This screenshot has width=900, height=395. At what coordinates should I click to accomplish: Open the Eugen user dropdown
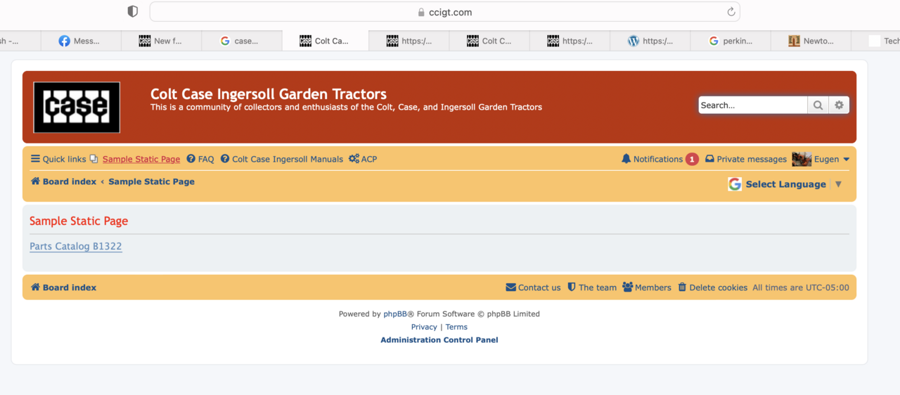tap(821, 160)
